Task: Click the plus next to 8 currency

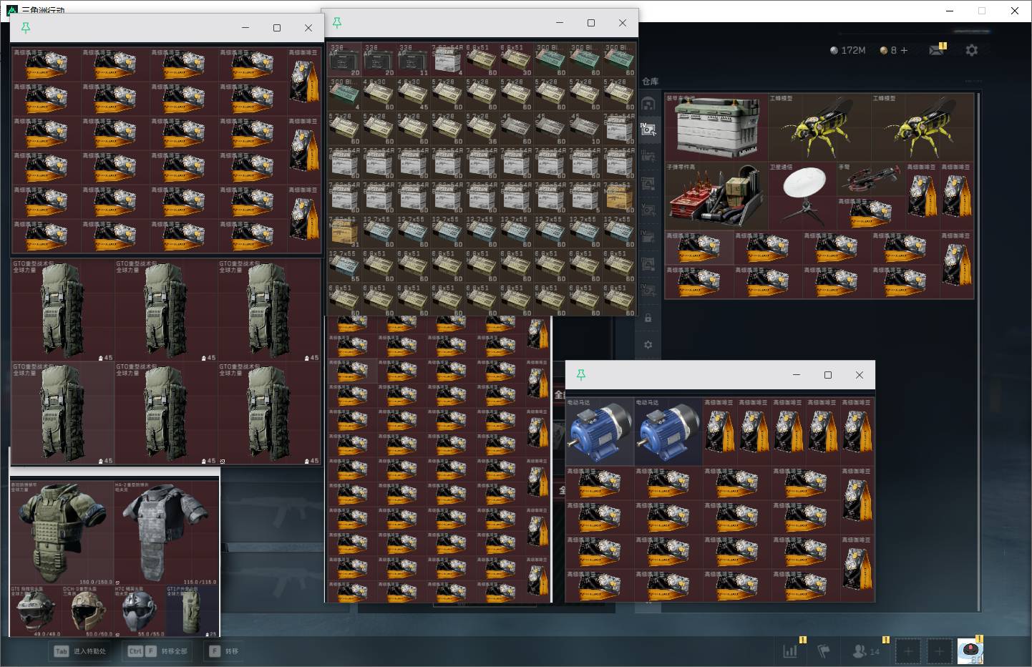Action: [x=904, y=50]
